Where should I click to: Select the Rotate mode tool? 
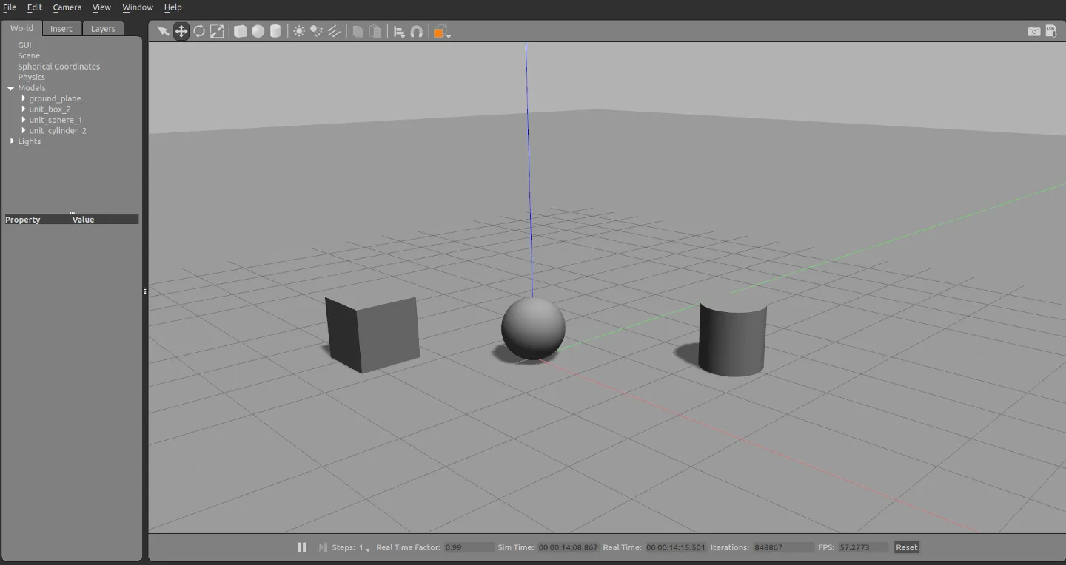click(199, 31)
